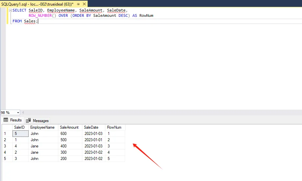Collapse the SELECT statement outline
This screenshot has width=302, height=181.
pos(11,11)
